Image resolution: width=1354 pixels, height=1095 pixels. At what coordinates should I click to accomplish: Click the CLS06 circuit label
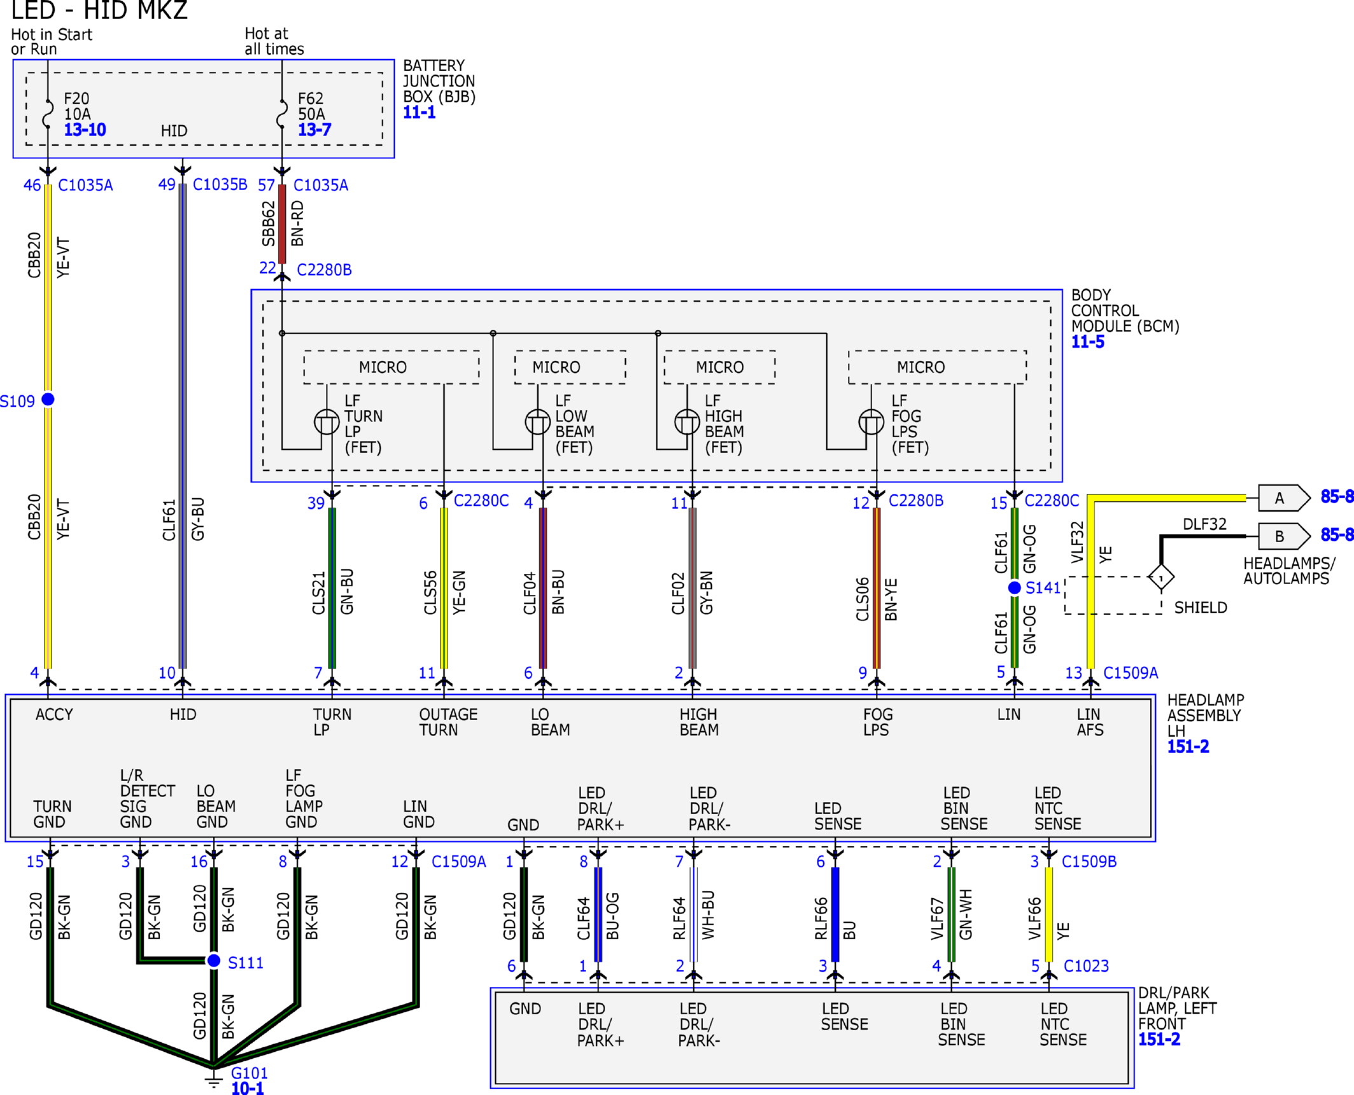[x=862, y=599]
